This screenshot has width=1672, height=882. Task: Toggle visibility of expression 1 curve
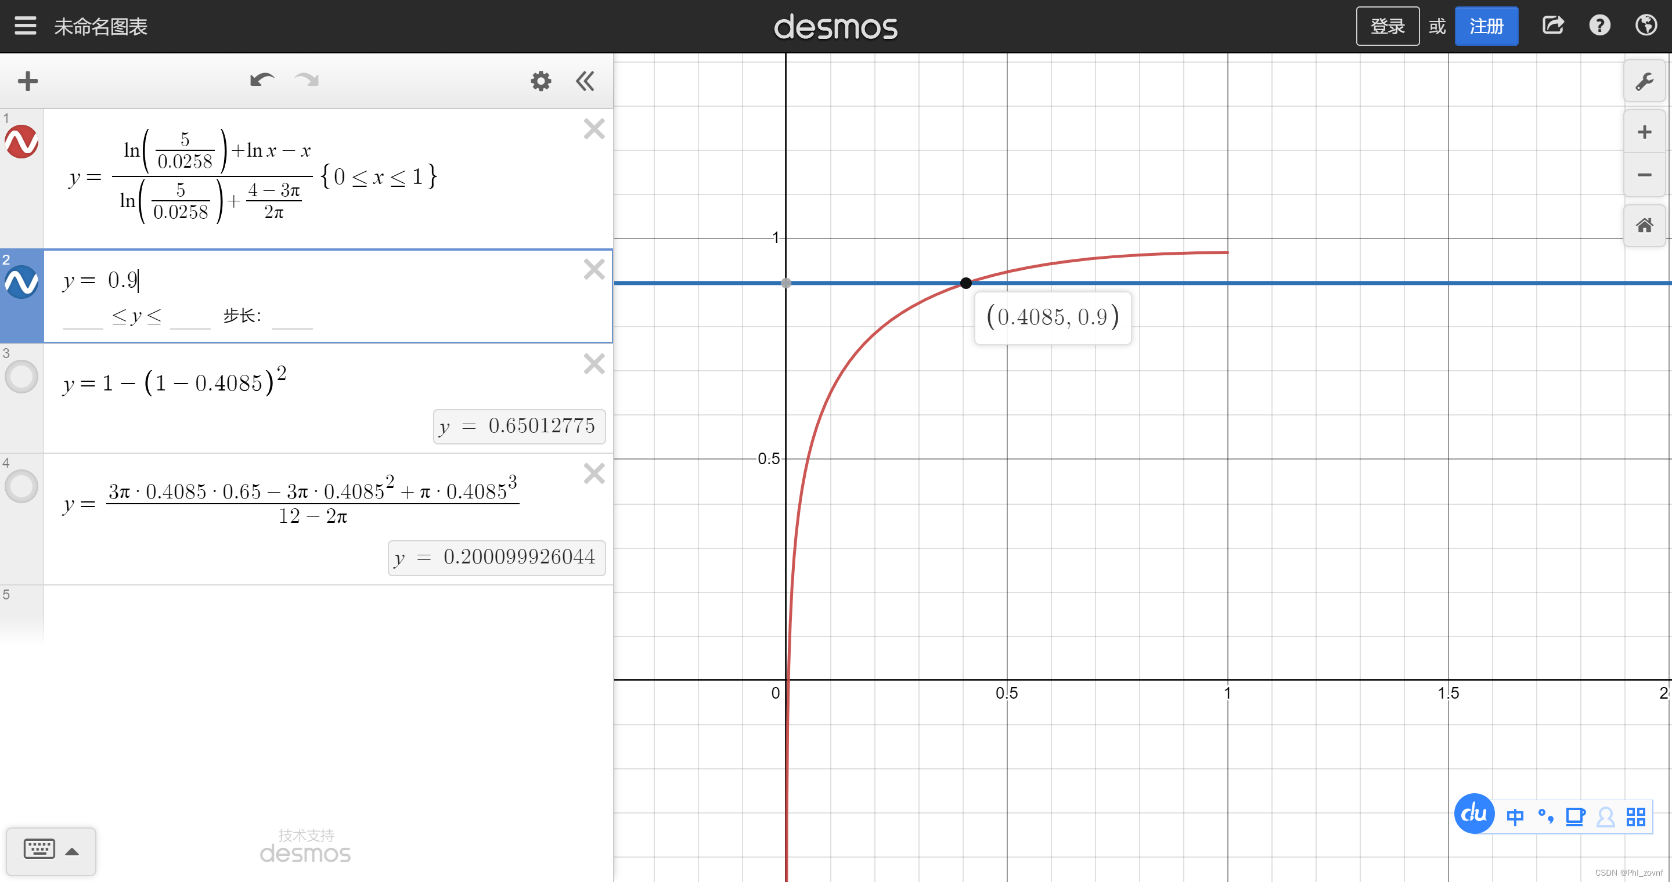coord(21,142)
